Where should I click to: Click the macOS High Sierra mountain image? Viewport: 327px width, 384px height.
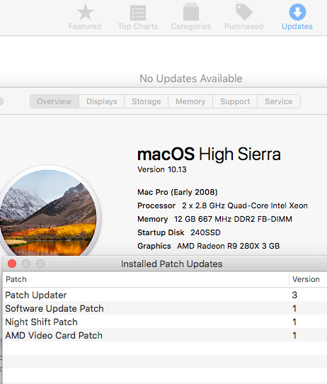click(x=48, y=212)
